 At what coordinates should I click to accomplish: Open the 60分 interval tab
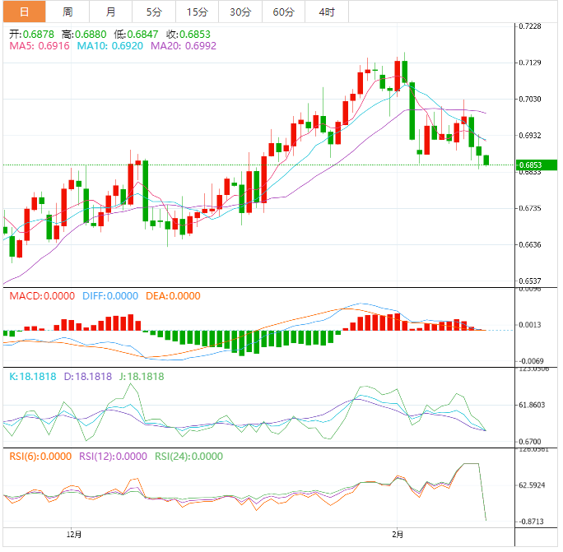click(x=283, y=12)
